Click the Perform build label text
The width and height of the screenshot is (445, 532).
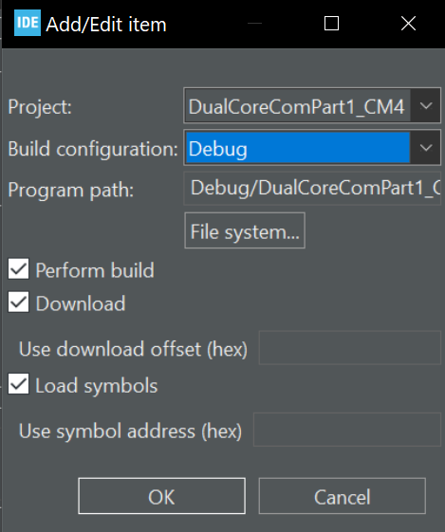point(95,270)
